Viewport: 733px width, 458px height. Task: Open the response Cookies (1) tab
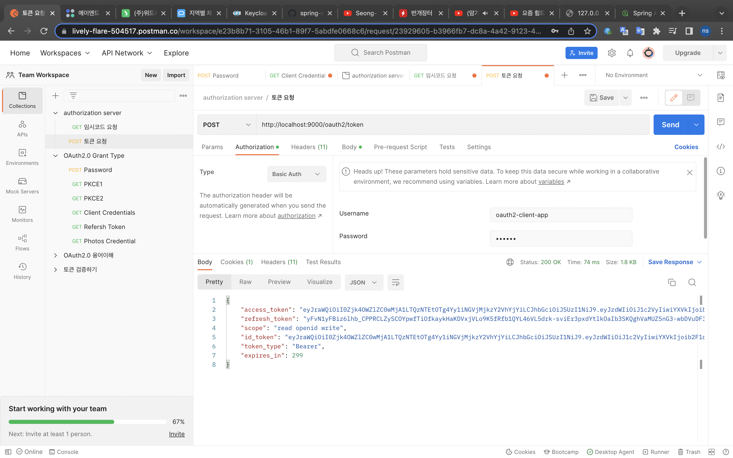tap(236, 262)
